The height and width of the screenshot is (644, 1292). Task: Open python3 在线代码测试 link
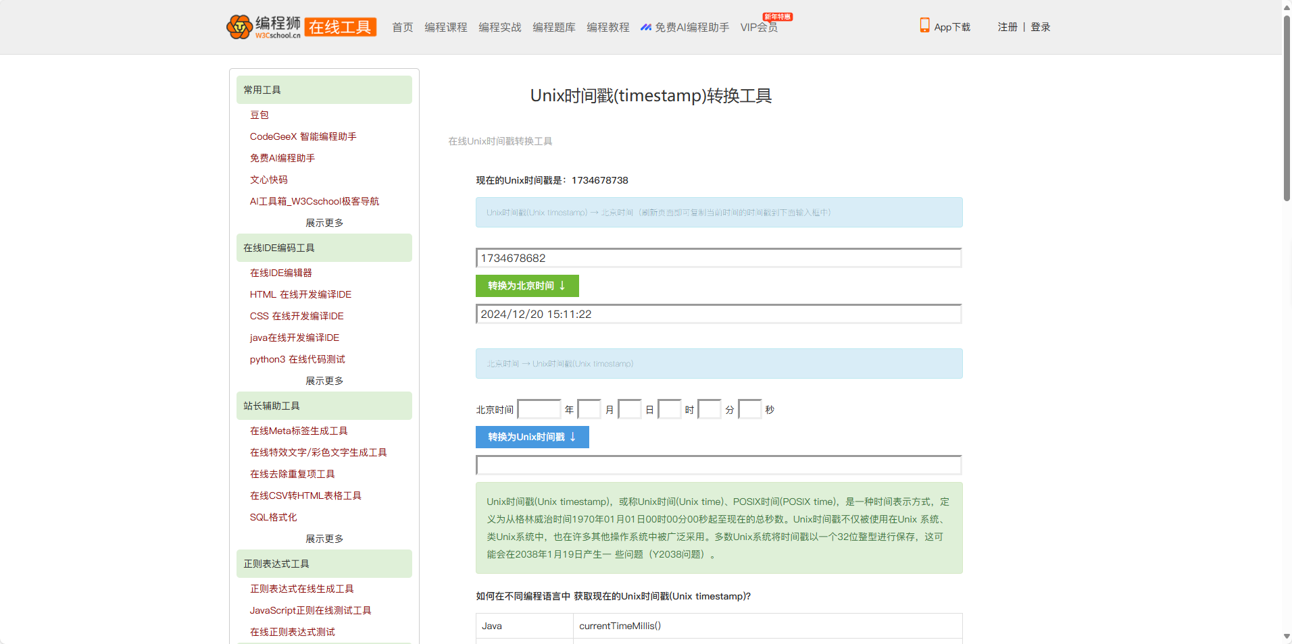click(x=297, y=359)
